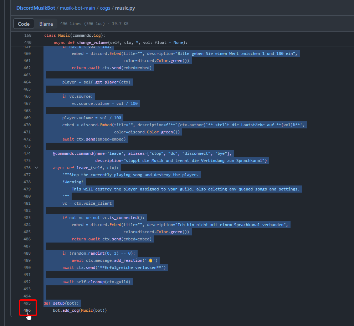Click line number 483 in the gutter

(27, 218)
